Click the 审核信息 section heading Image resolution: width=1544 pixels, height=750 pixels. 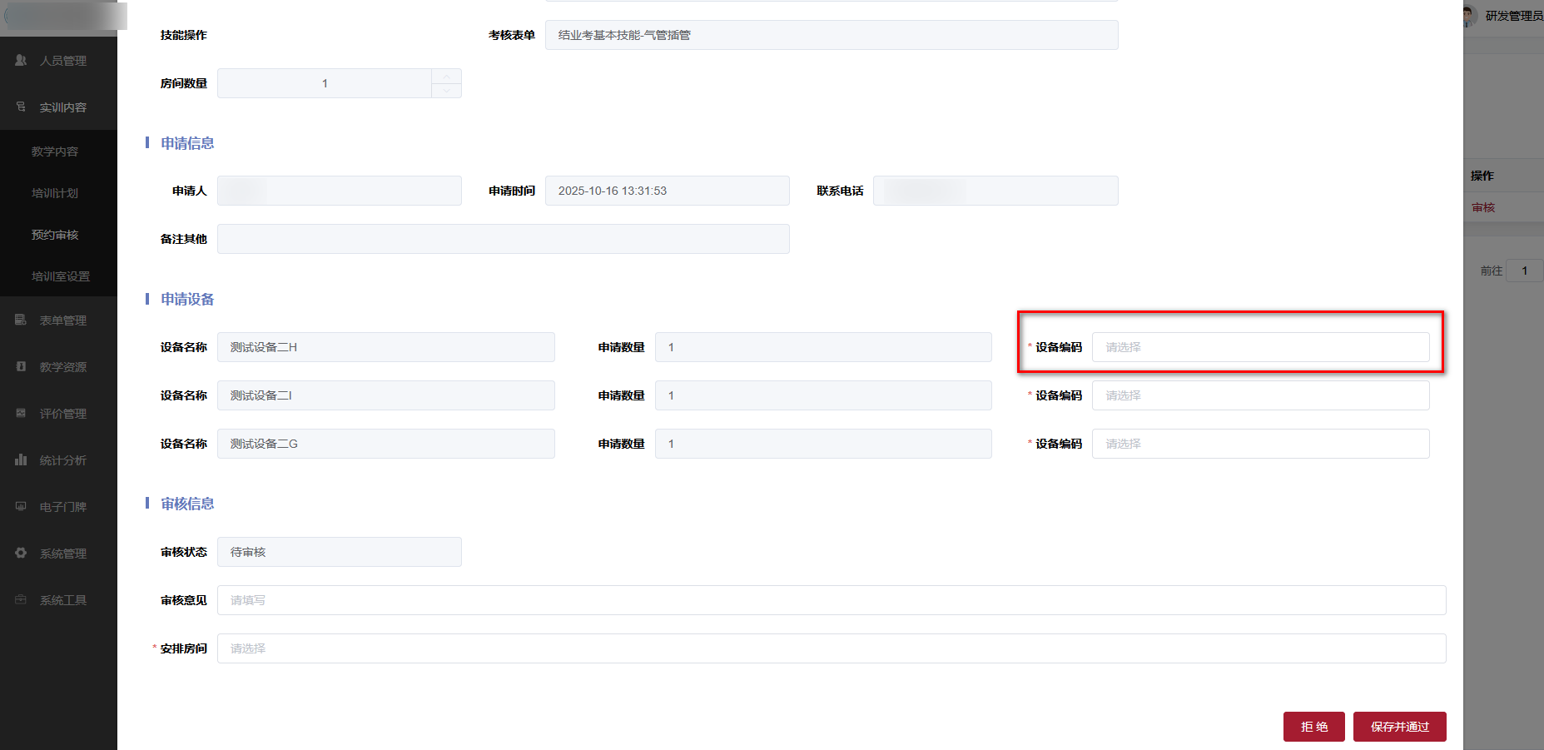click(187, 504)
